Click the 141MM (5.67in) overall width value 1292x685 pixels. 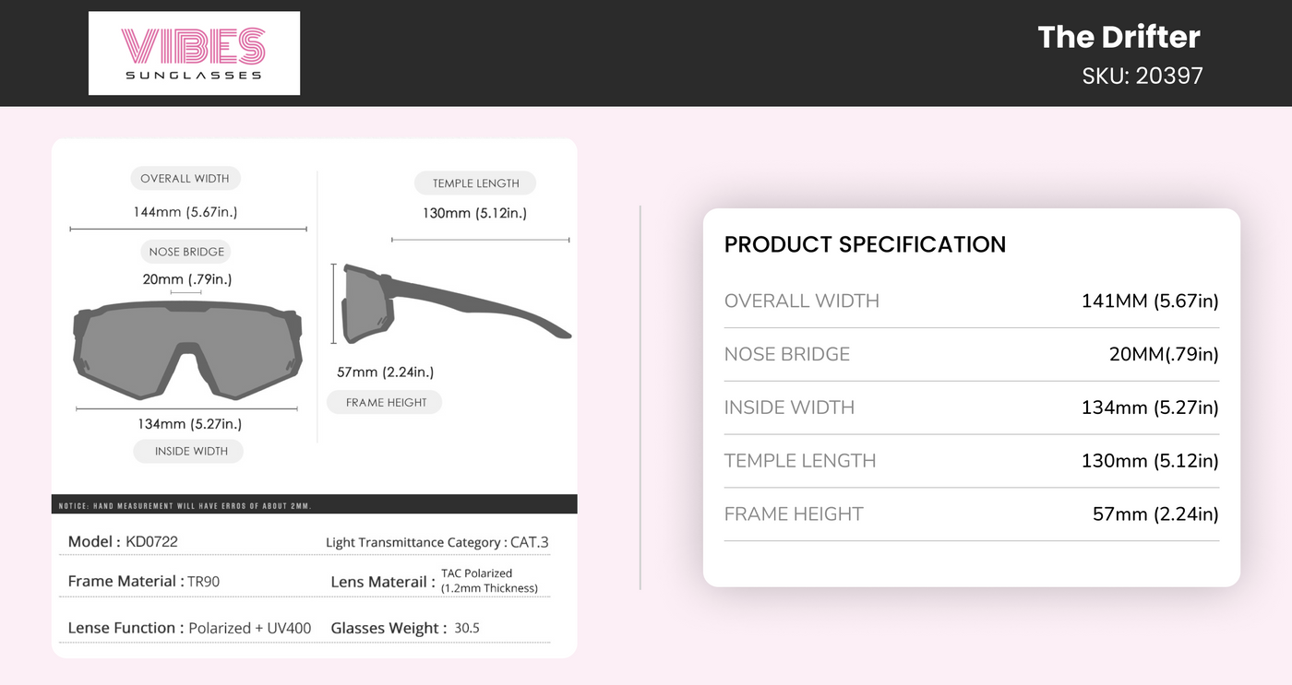(1150, 301)
